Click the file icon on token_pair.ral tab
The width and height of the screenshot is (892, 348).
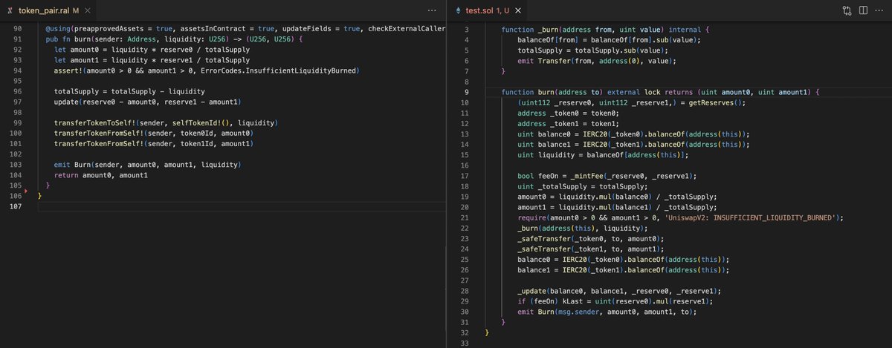[x=8, y=10]
